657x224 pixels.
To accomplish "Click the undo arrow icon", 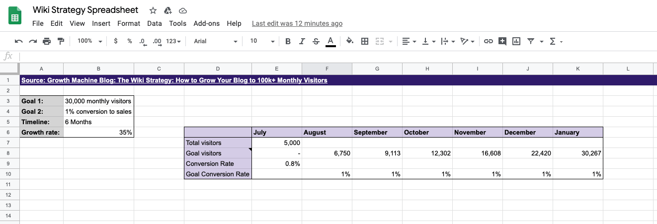I will (19, 41).
